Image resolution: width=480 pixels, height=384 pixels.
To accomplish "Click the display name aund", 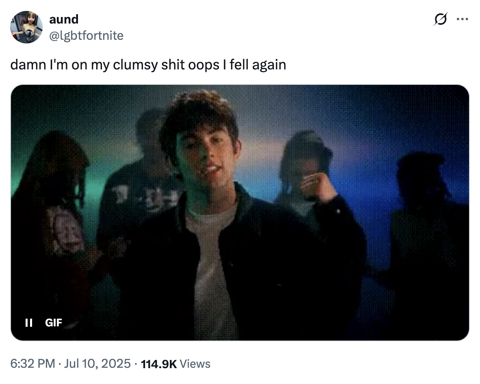I will [64, 19].
